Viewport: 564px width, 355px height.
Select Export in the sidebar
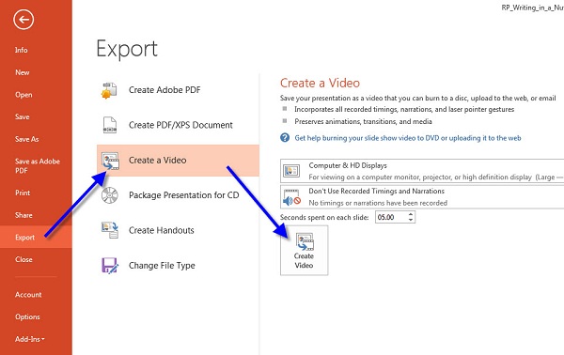tap(36, 238)
